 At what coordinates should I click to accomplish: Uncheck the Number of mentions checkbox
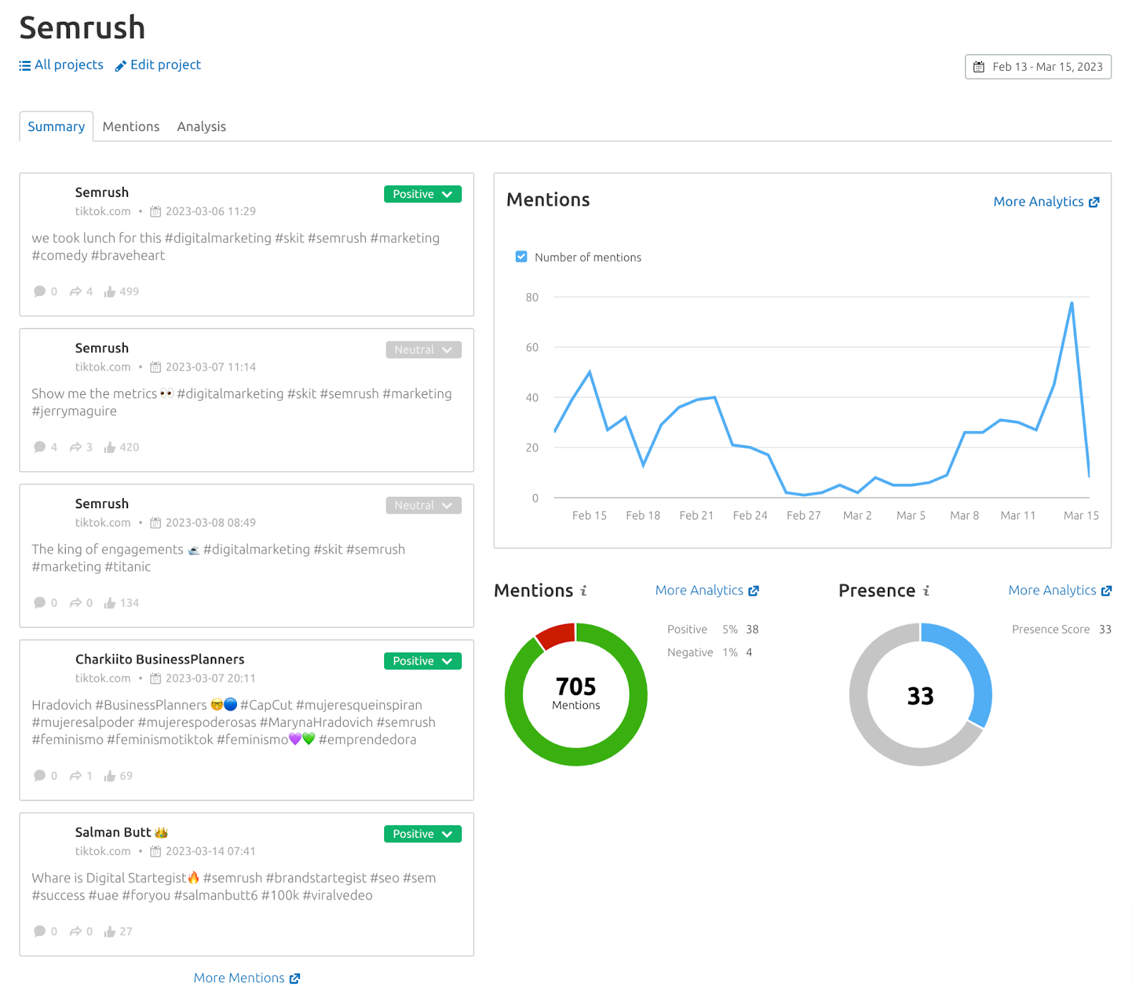(521, 257)
